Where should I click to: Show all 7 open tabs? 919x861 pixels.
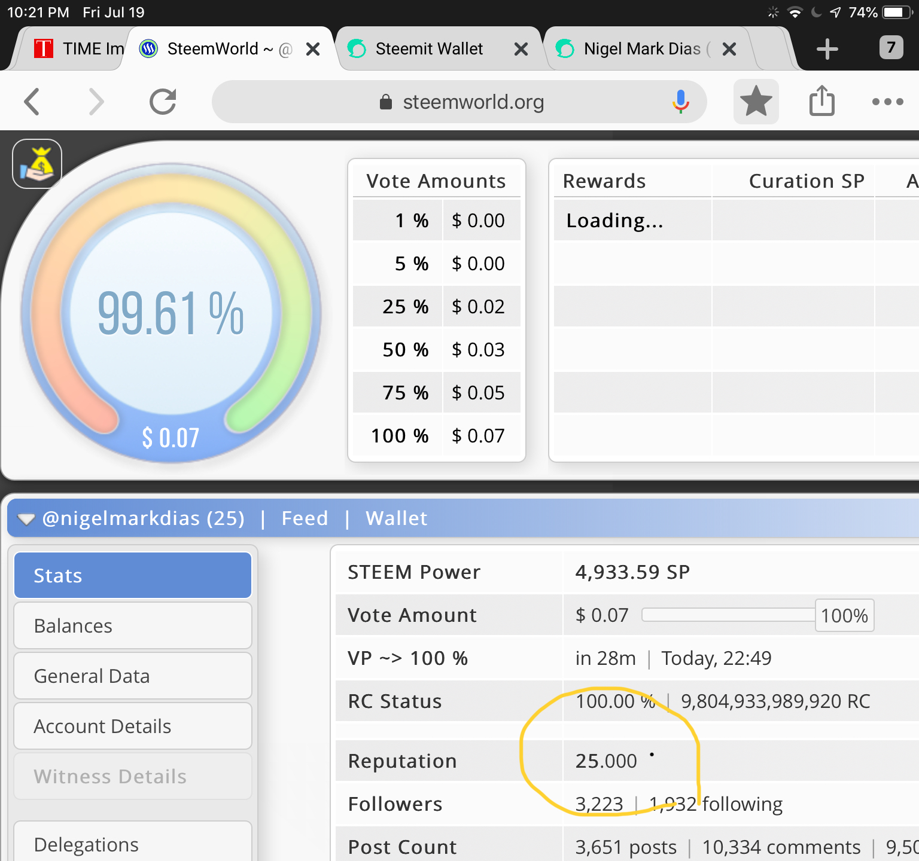pos(891,48)
